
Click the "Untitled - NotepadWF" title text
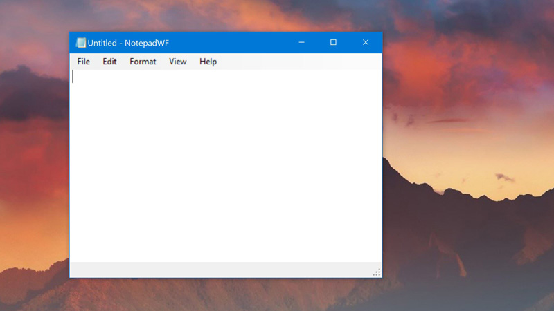[x=128, y=43]
